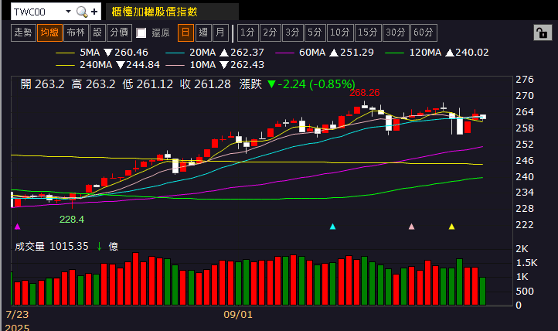Click the 開 263.2 open price
The image size is (558, 331).
(43, 84)
